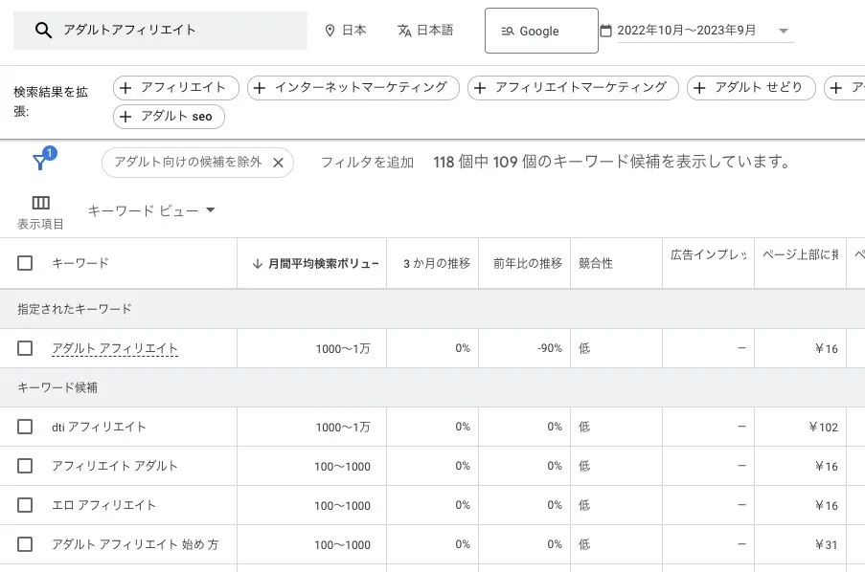
Task: Click the アフィリエイト アダルト keyword text
Action: coord(115,466)
